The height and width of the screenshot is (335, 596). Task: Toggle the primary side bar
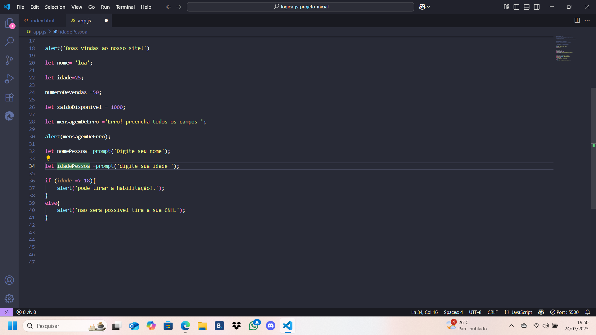click(517, 7)
